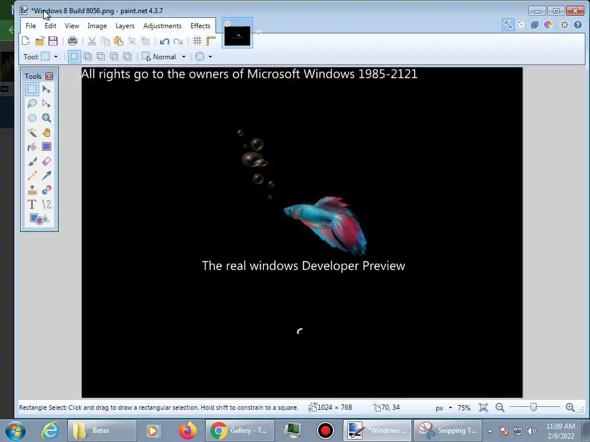Image resolution: width=590 pixels, height=442 pixels.
Task: Select the Clone Stamp tool
Action: click(32, 190)
